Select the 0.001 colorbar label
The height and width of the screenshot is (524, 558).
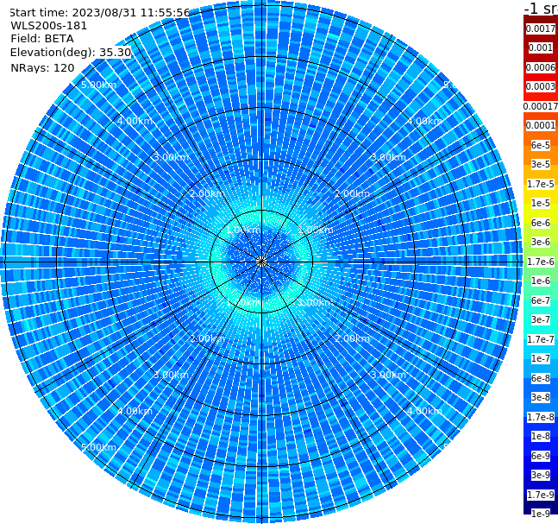click(x=541, y=47)
